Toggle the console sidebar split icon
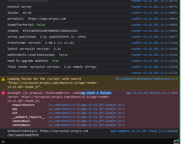 [x=176, y=141]
